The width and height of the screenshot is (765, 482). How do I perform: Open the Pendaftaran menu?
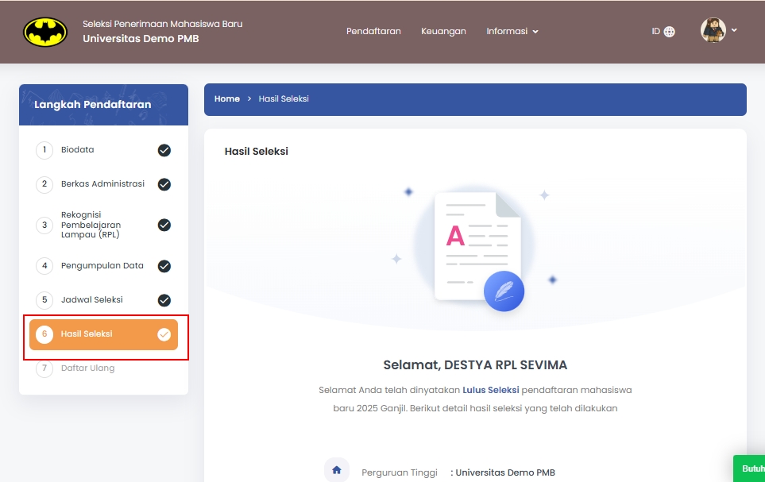click(373, 32)
